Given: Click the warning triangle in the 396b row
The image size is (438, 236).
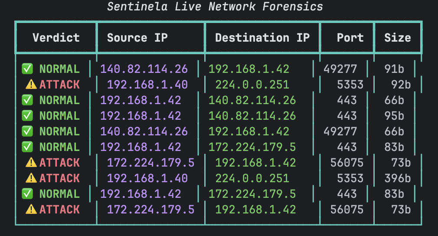Looking at the screenshot, I should [31, 178].
